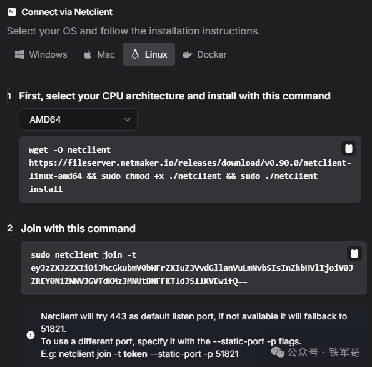
Task: Click the AMD64 text in combo box
Action: click(45, 119)
